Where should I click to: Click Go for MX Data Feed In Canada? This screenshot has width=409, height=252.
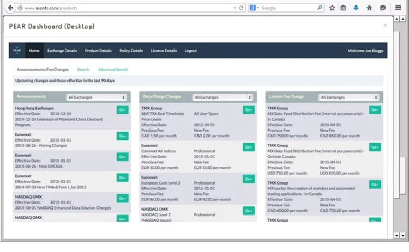point(375,109)
